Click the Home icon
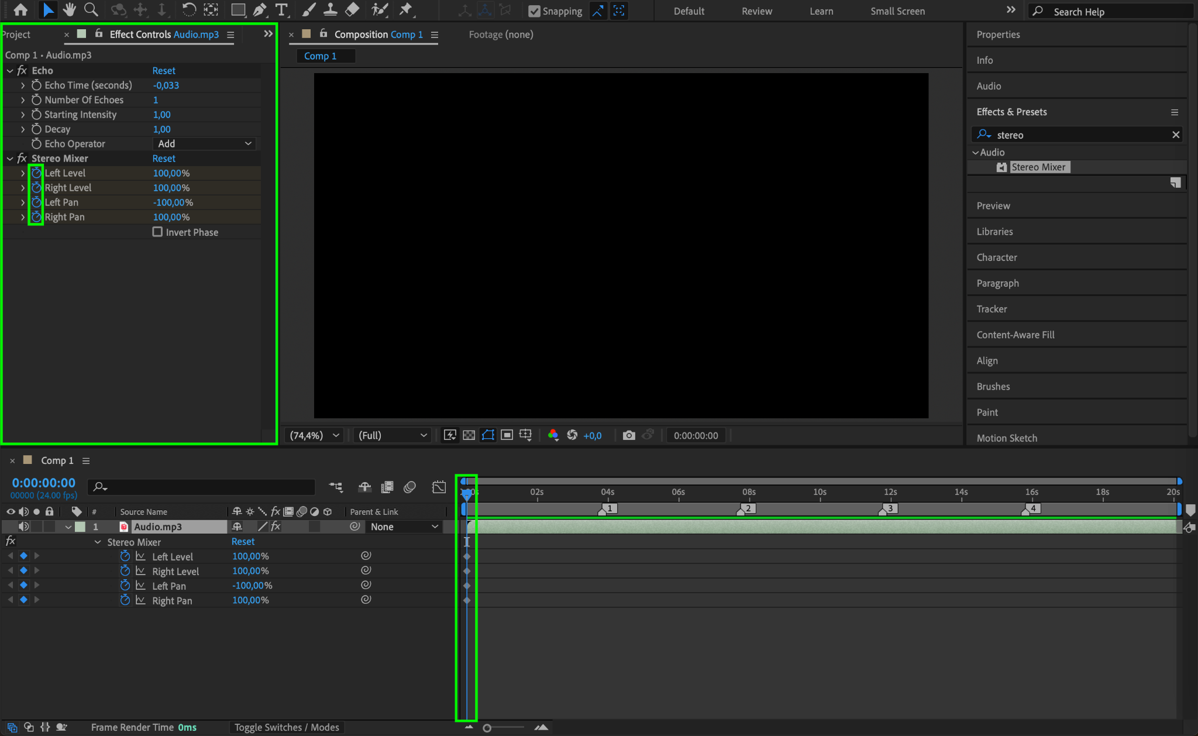The image size is (1198, 736). pos(20,10)
